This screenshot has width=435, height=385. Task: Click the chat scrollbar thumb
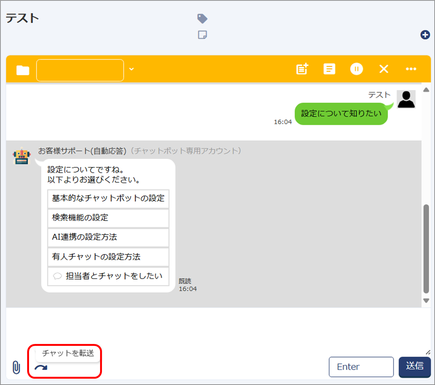(x=426, y=249)
